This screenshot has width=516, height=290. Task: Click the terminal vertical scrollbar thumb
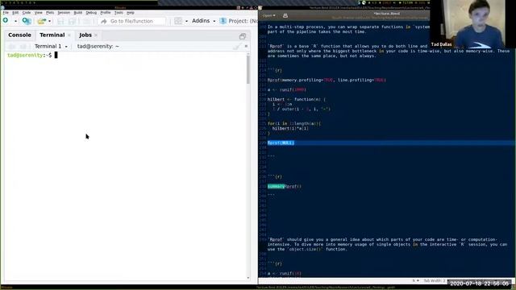pyautogui.click(x=248, y=70)
